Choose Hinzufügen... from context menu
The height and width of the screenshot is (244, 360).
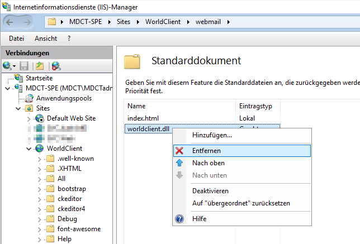(x=212, y=135)
